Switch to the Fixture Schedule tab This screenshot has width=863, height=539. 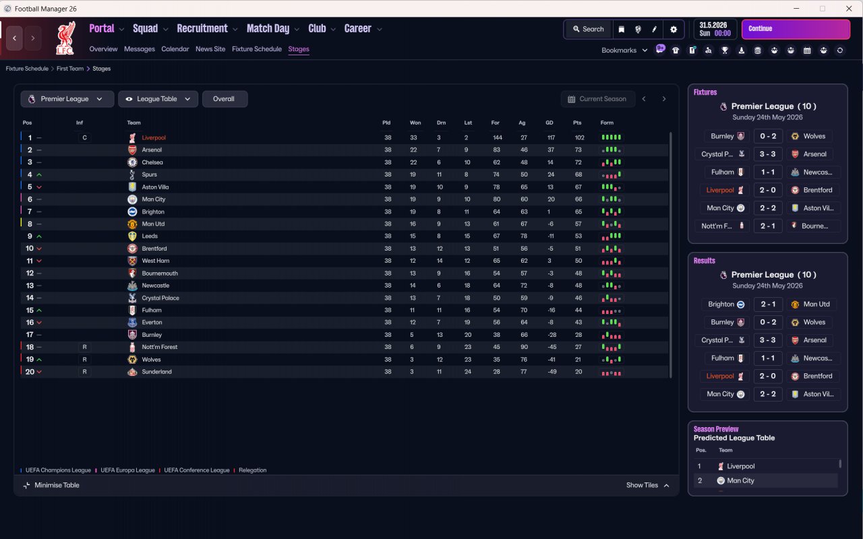(x=257, y=49)
